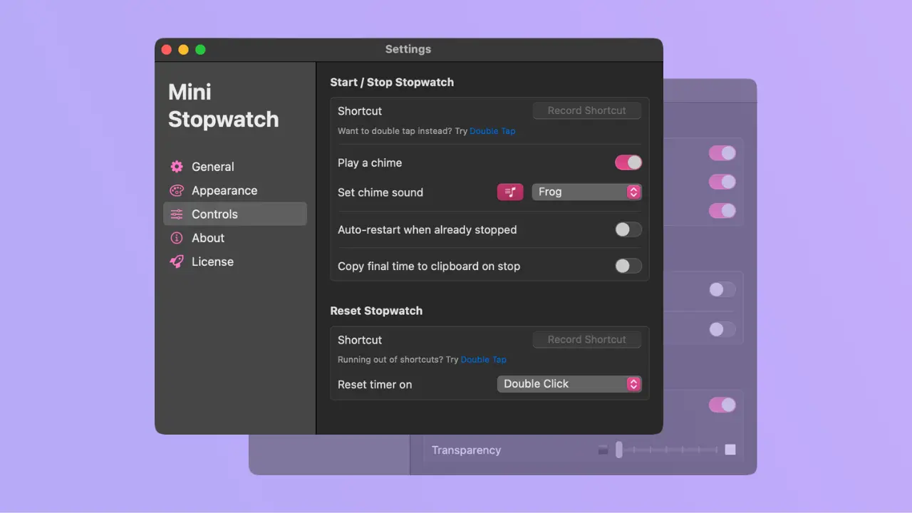Switch to the About page
This screenshot has width=912, height=513.
(x=208, y=237)
